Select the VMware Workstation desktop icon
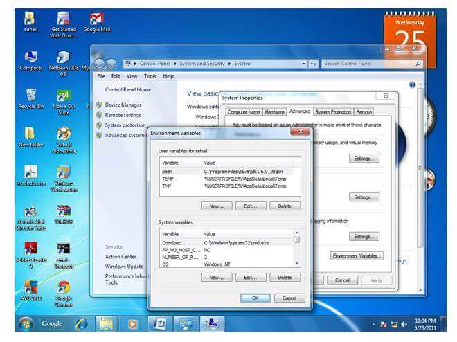This screenshot has width=457, height=342. (63, 172)
